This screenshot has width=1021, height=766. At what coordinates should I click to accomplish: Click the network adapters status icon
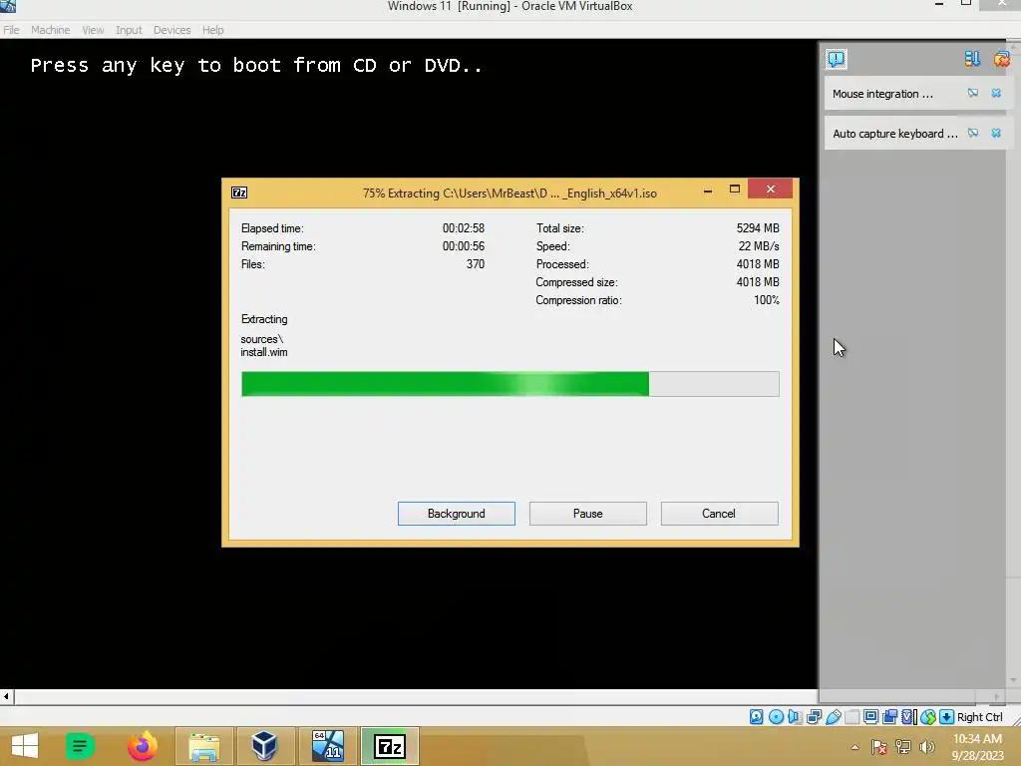pos(814,717)
